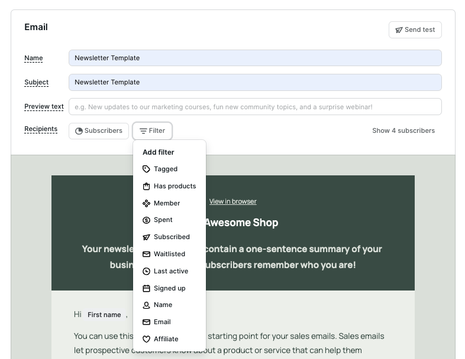Click the Email envelope icon in filter menu
Image resolution: width=465 pixels, height=359 pixels.
tap(146, 322)
